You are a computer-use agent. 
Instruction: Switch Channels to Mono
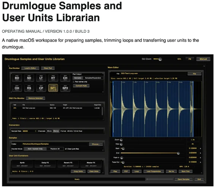click(x=49, y=131)
